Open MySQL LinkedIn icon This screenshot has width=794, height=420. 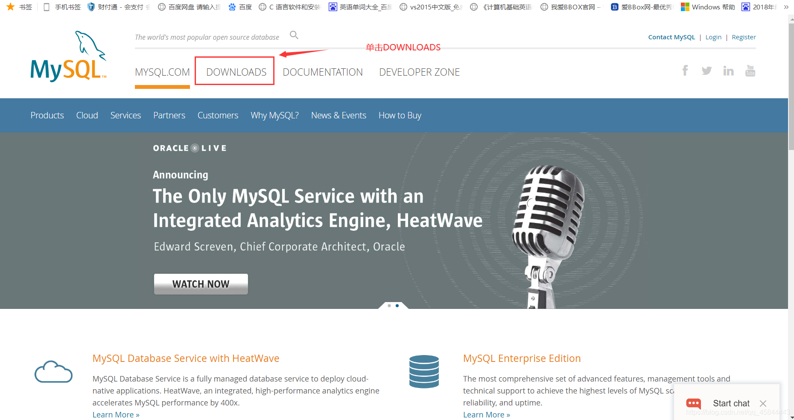click(728, 70)
